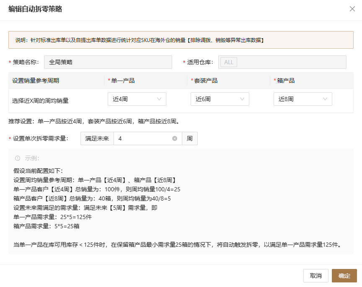
Task: Click the 策略名称 field label
Action: 26,62
